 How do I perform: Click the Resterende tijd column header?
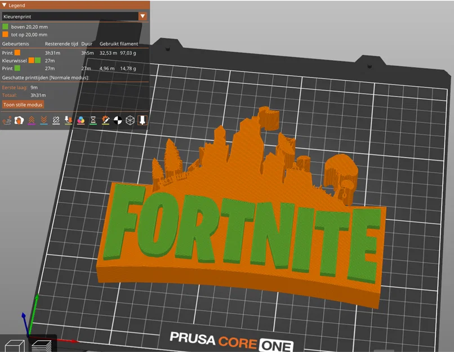(61, 44)
